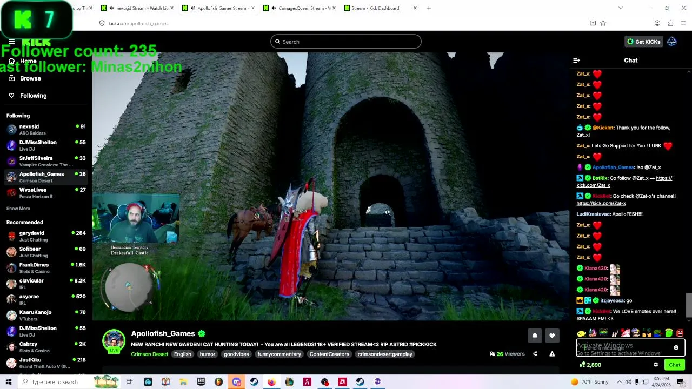Insert the red angry face emote
Screen dimensions: 692x389
click(680, 333)
